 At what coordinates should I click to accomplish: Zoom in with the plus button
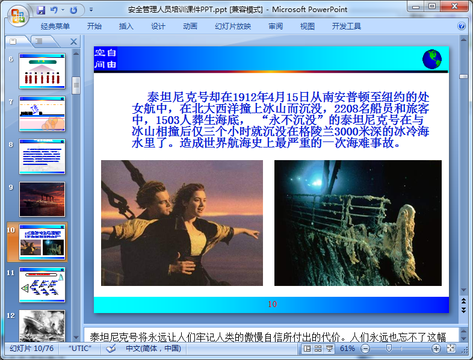(436, 349)
